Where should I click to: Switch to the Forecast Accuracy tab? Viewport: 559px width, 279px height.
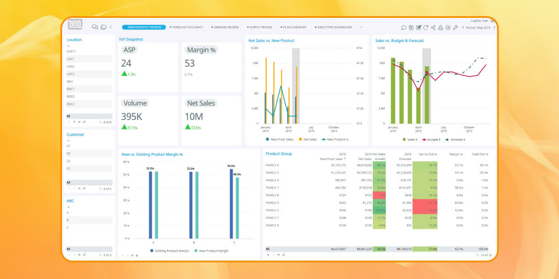[187, 27]
